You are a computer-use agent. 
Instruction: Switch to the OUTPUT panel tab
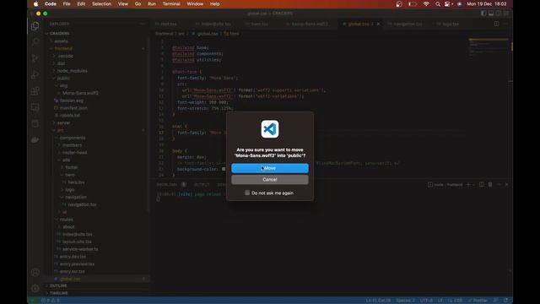point(202,185)
